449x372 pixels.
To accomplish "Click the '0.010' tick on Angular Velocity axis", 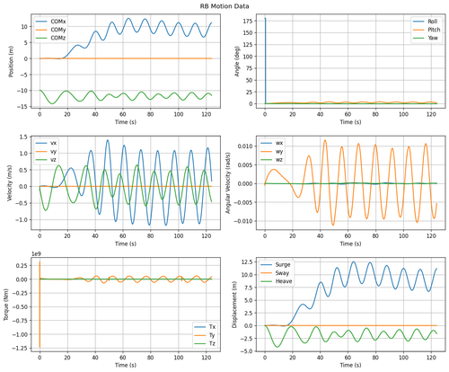I will (x=245, y=146).
